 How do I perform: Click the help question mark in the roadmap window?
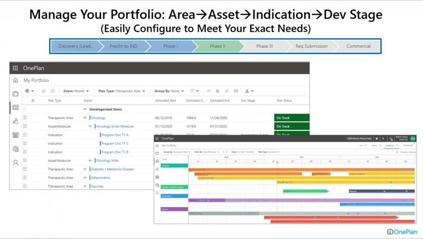pos(383,139)
